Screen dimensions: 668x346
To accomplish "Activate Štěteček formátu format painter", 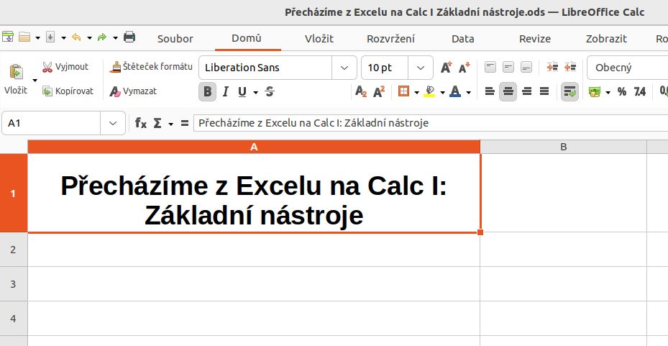I will [x=151, y=67].
